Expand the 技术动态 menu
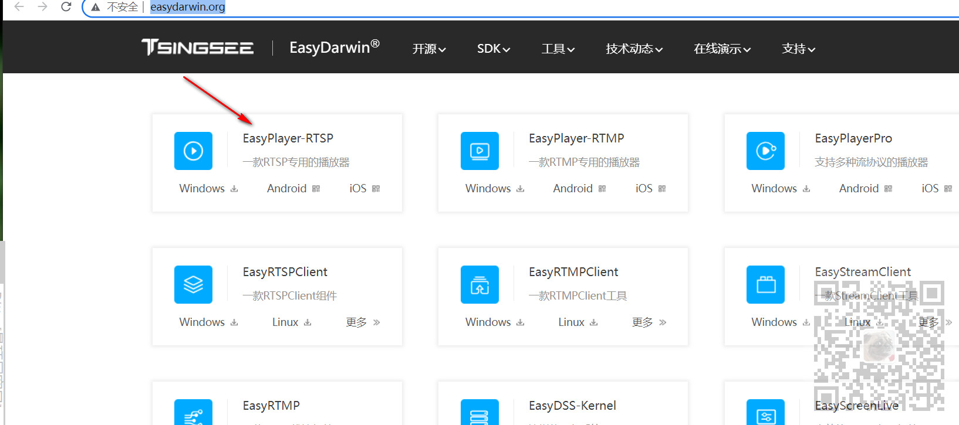Image resolution: width=959 pixels, height=425 pixels. (x=634, y=49)
